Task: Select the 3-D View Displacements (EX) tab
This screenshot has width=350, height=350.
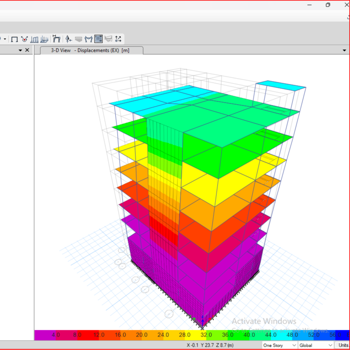Action: (x=91, y=50)
